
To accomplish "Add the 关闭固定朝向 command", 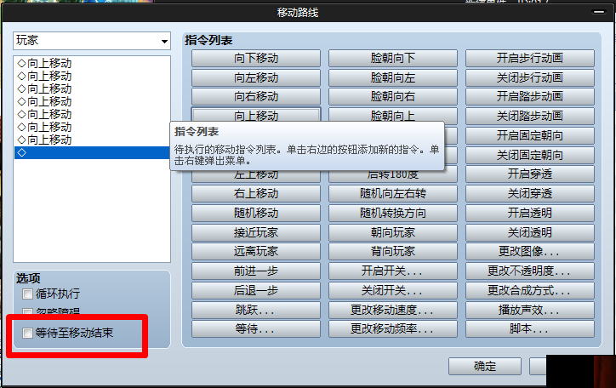I will (530, 156).
